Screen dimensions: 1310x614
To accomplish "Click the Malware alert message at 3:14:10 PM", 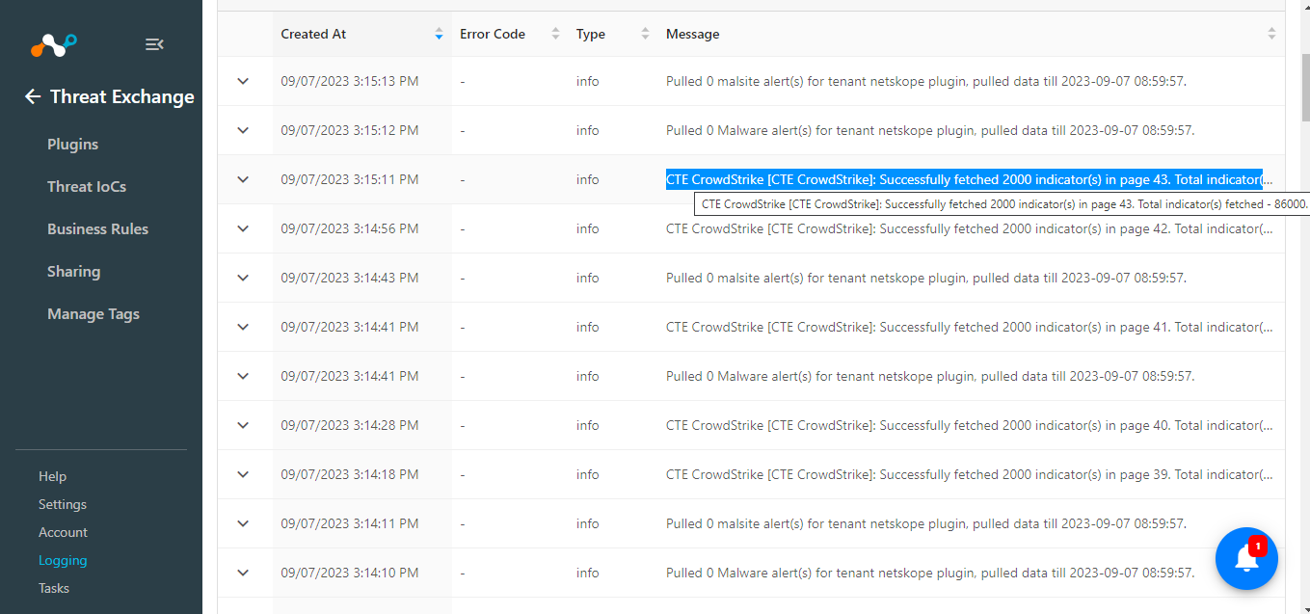I will point(930,573).
